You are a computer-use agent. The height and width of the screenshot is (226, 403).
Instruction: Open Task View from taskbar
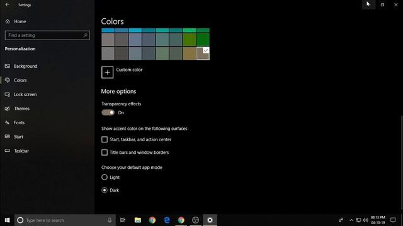point(123,220)
